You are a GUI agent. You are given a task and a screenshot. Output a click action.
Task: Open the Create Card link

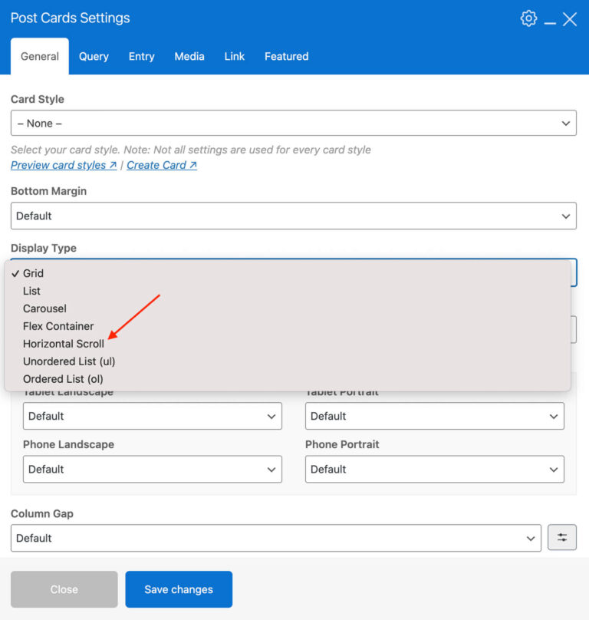156,165
